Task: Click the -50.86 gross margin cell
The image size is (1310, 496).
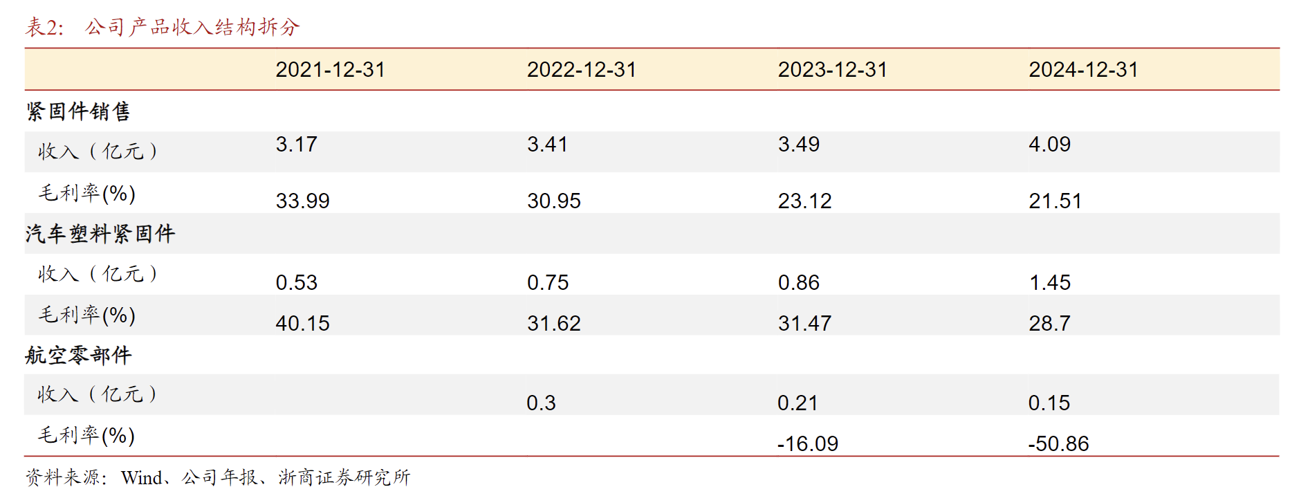Action: click(1058, 444)
